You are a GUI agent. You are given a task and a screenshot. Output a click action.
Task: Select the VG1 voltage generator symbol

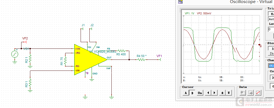coord(15,54)
